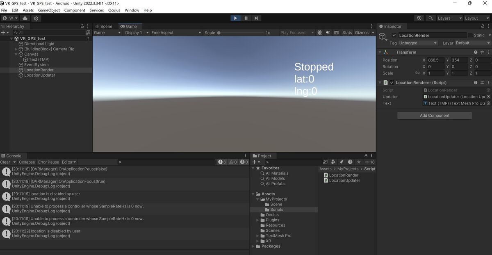Search by label in the Project panel
This screenshot has height=255, width=492.
[341, 162]
